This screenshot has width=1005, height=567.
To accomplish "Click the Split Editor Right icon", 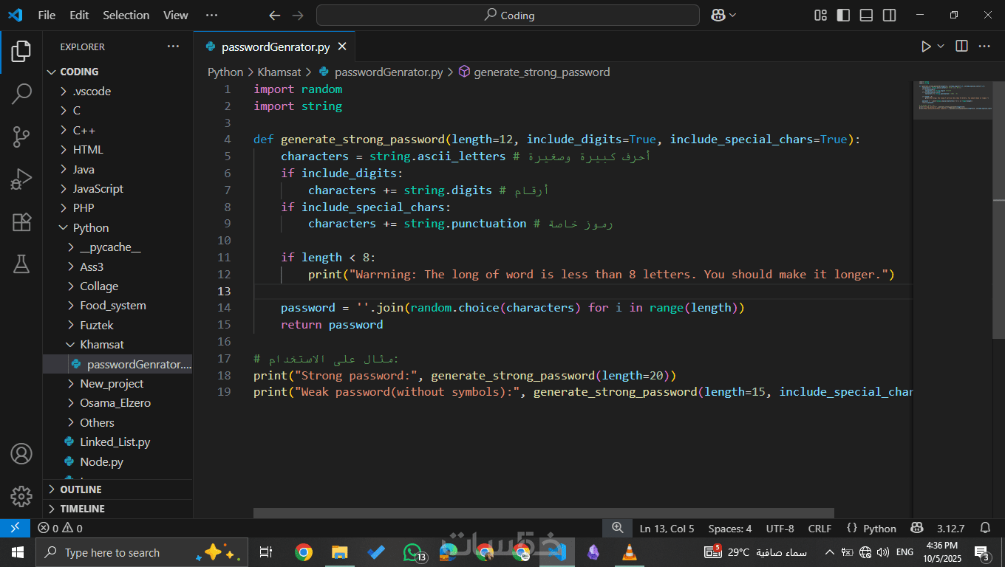I will pos(961,47).
